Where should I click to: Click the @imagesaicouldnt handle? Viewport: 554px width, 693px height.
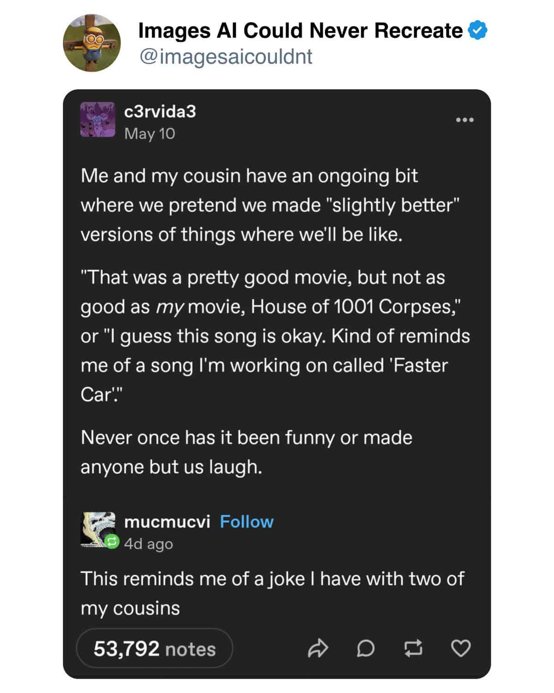tap(225, 57)
